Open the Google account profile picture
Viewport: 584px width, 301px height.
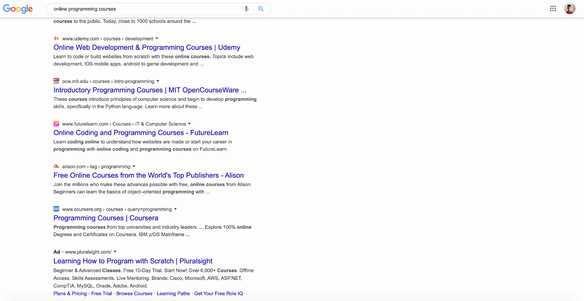click(x=570, y=9)
